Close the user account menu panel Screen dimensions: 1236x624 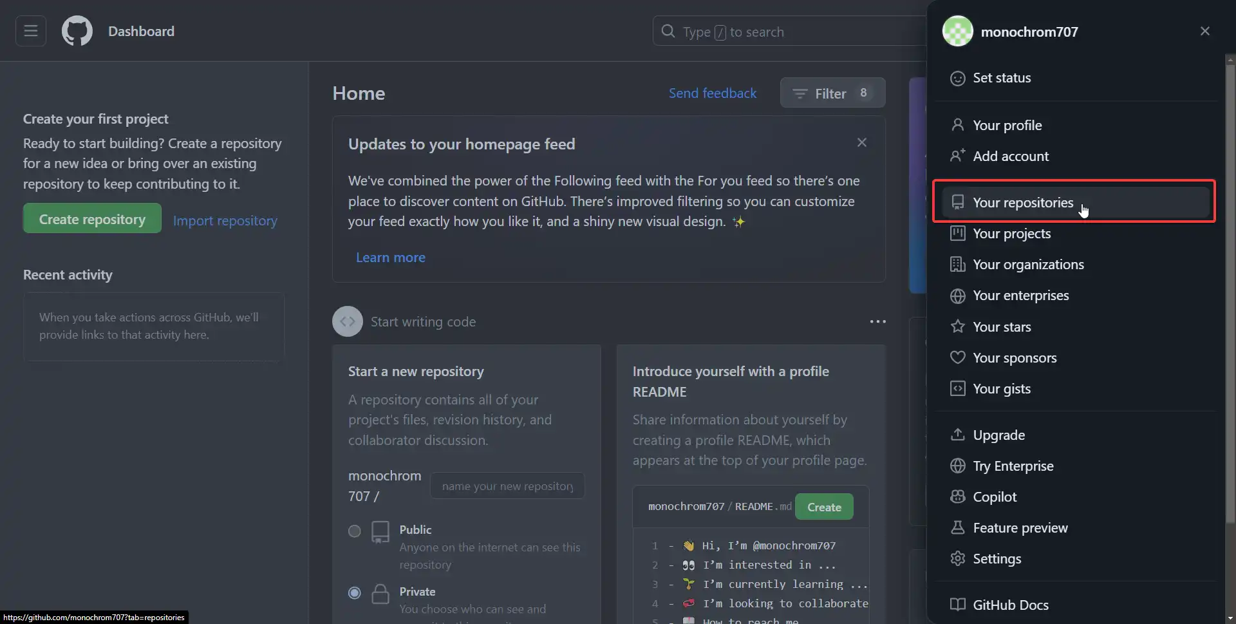click(1205, 31)
